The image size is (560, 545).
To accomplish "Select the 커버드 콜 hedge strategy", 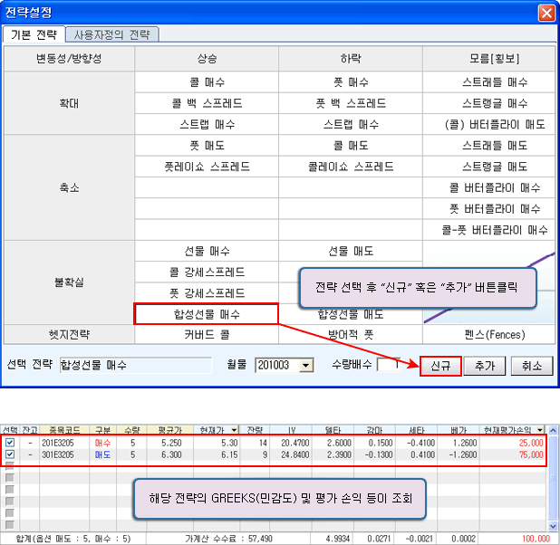I will [206, 335].
